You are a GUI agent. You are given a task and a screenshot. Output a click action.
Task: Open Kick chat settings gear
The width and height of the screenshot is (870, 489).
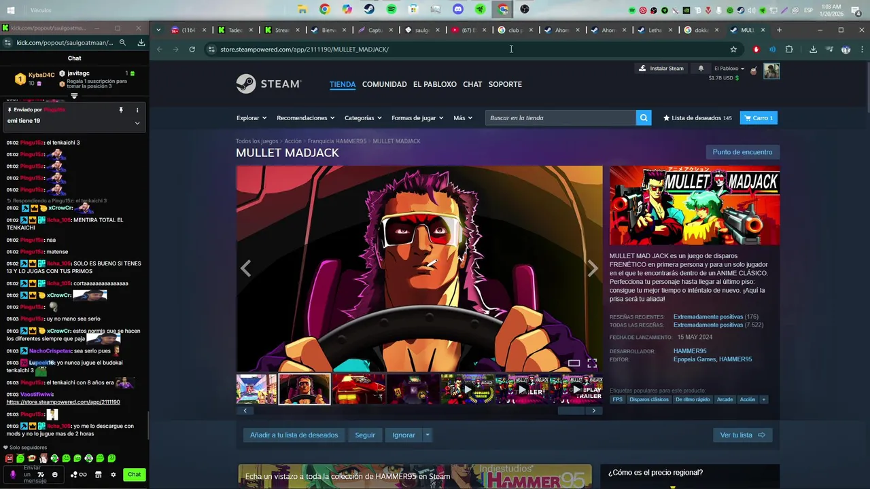114,475
